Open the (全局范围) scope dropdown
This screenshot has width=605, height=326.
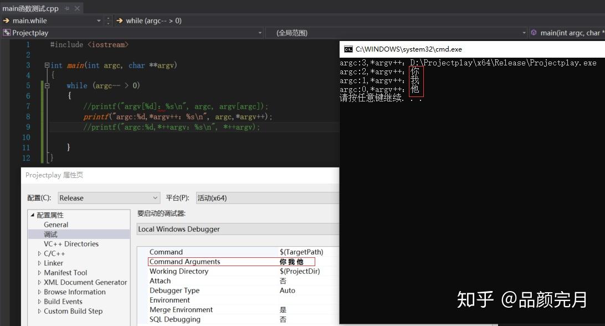coord(523,33)
